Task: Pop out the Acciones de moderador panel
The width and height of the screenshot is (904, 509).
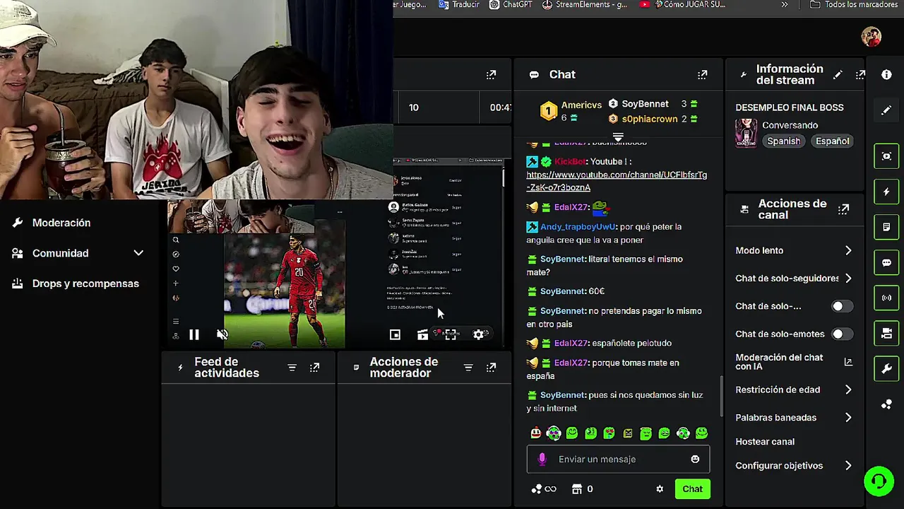Action: (491, 368)
